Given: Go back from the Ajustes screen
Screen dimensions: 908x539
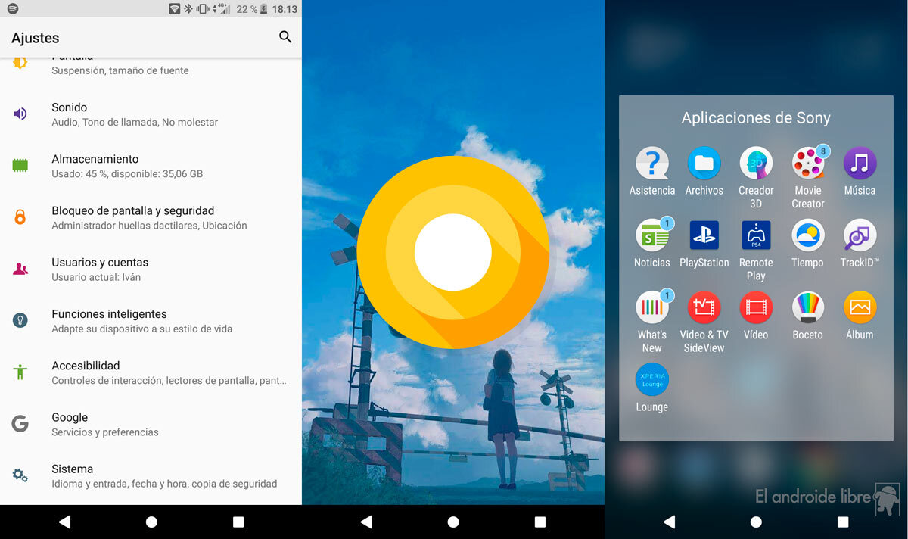Looking at the screenshot, I should [64, 522].
